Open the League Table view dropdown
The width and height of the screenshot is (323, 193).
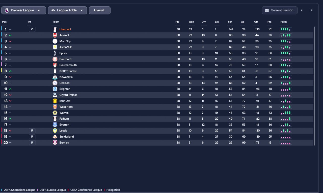click(67, 10)
